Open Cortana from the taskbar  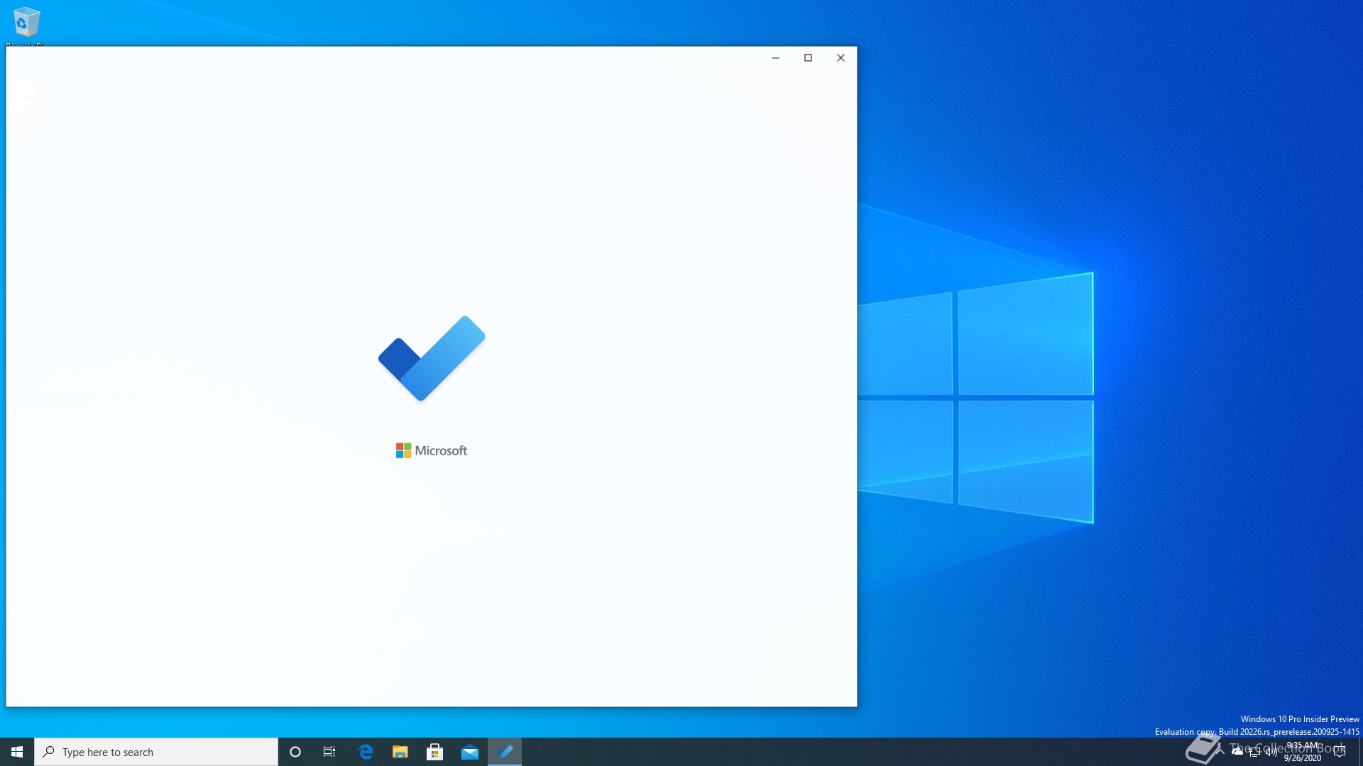point(295,752)
